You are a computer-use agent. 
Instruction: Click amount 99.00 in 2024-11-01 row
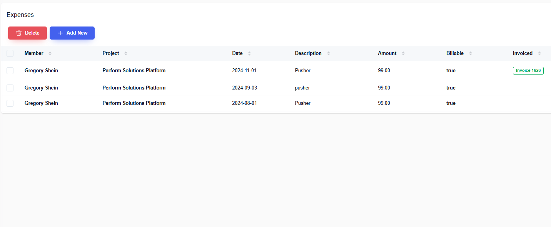pos(384,71)
